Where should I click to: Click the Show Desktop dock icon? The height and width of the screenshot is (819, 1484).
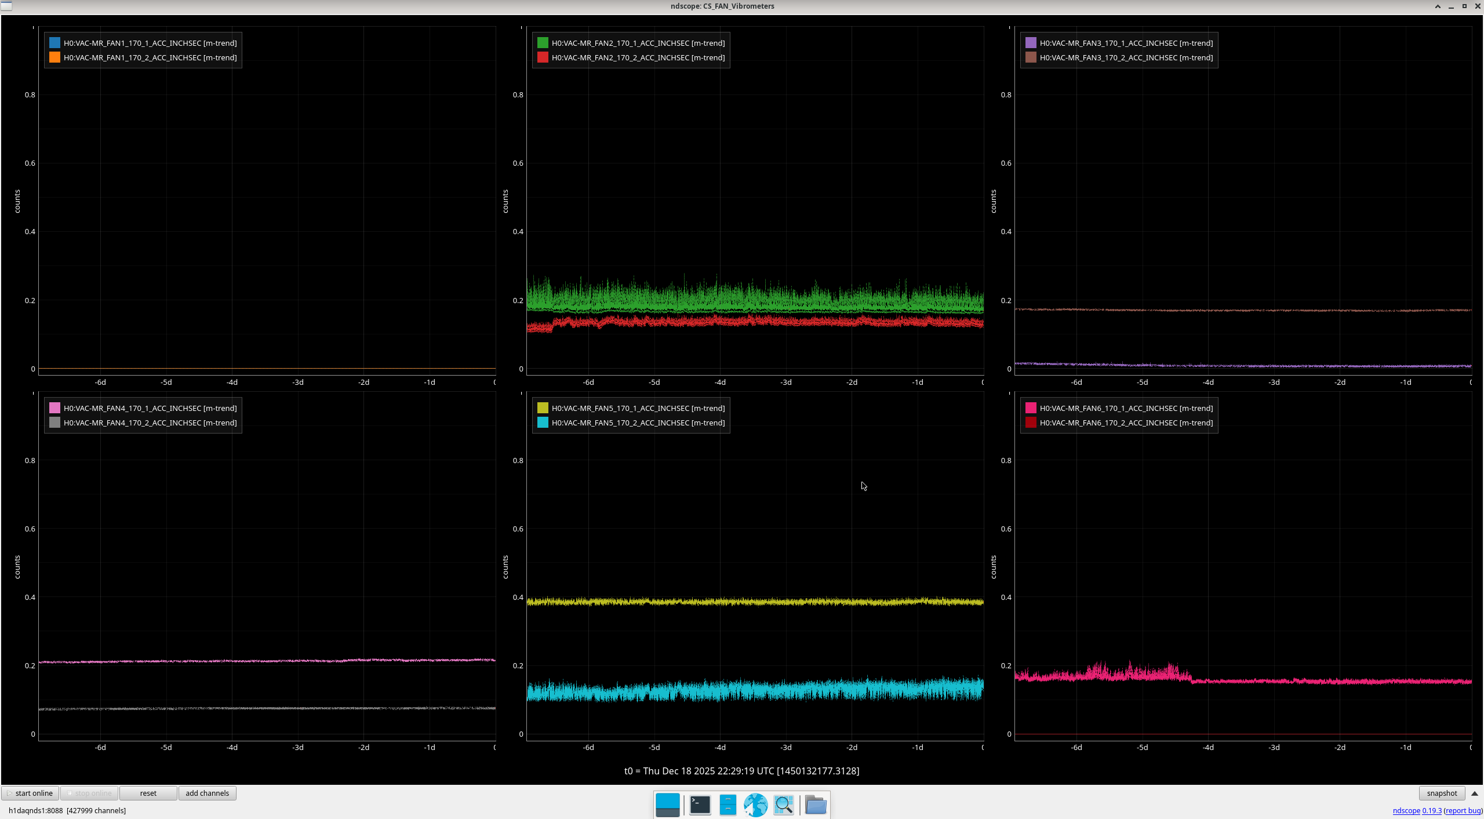[x=667, y=805]
